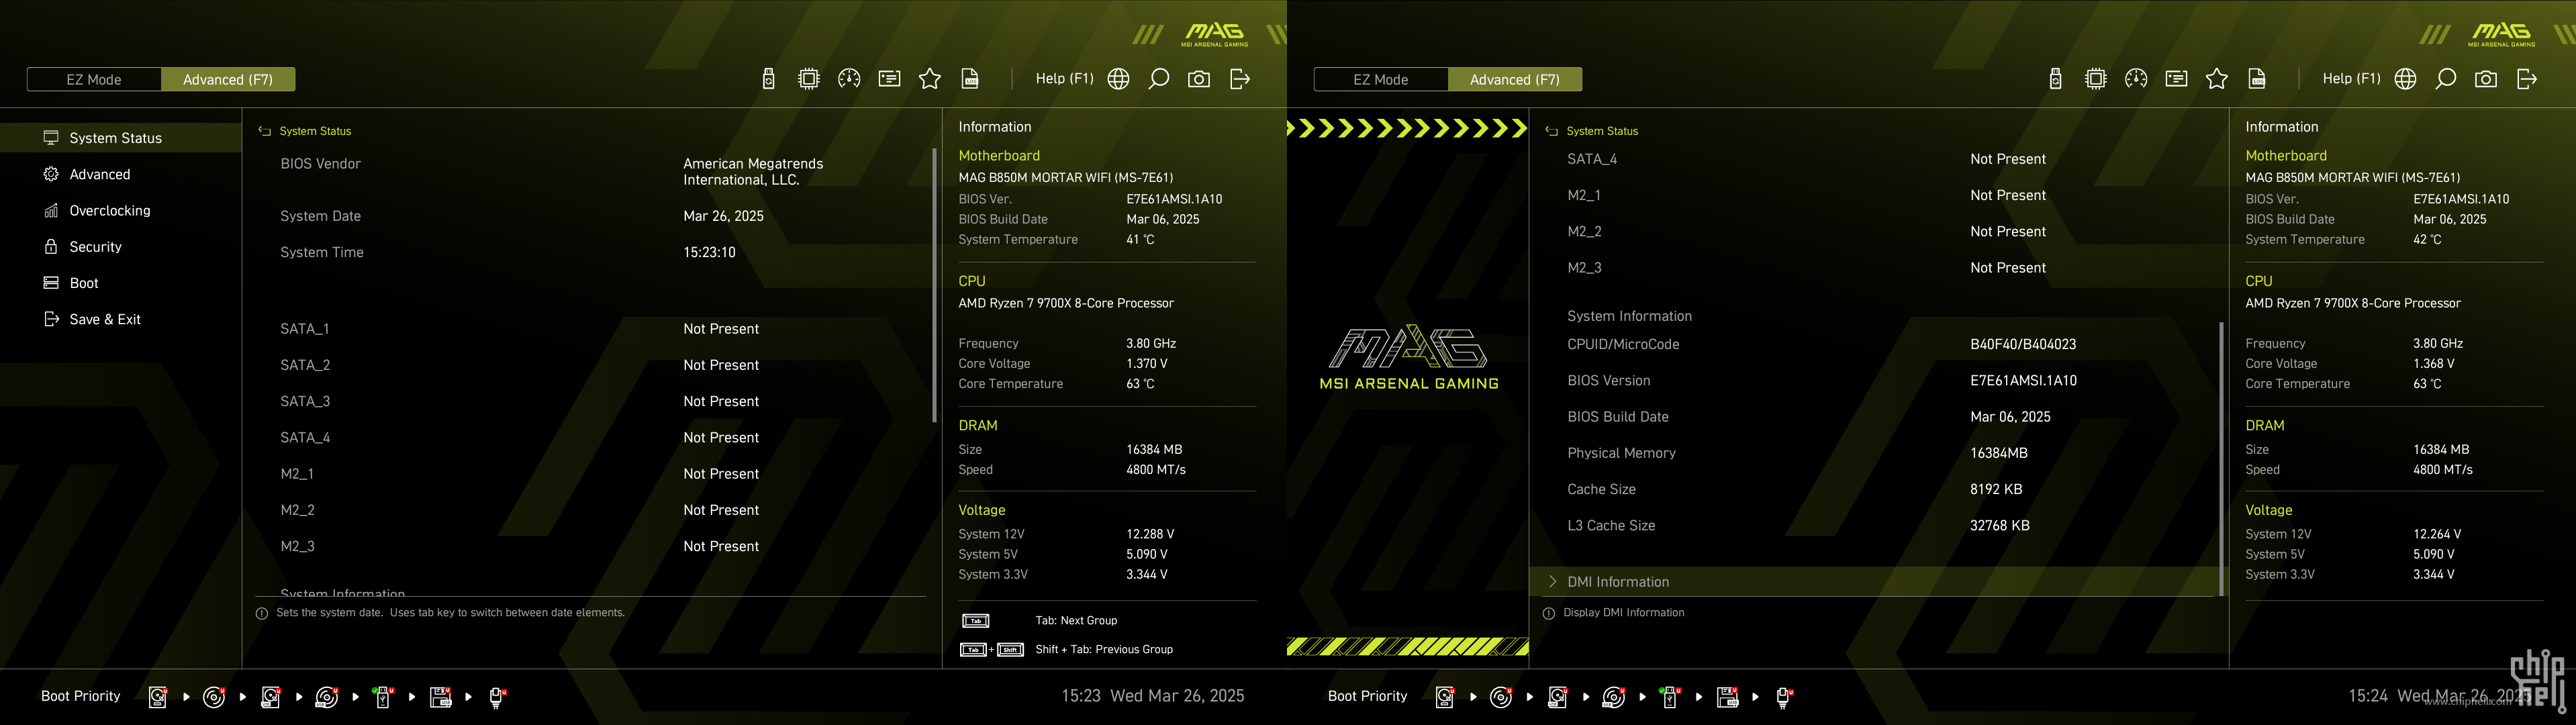Screen dimensions: 2576x725
Task: Open the LOG file icon on right BIOS screen
Action: (x=2257, y=79)
